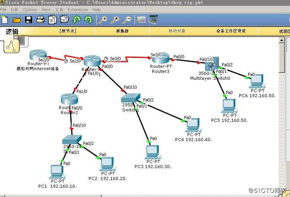Viewport: 290px width, 197px height.
Task: Select the Router3 device icon
Action: coord(161,58)
